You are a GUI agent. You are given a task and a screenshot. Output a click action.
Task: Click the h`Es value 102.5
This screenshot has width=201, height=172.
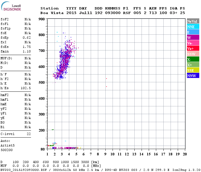coord(26,88)
